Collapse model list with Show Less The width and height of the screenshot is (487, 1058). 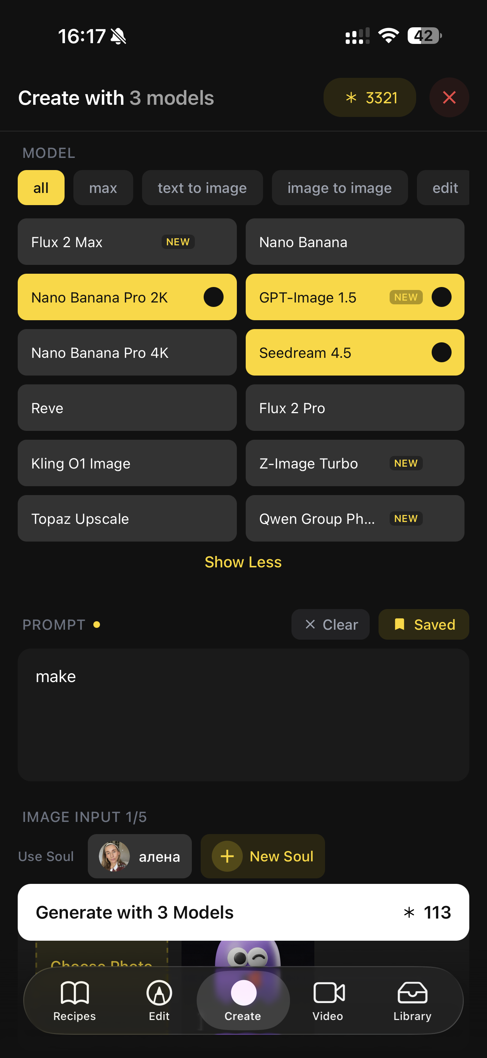pyautogui.click(x=243, y=562)
